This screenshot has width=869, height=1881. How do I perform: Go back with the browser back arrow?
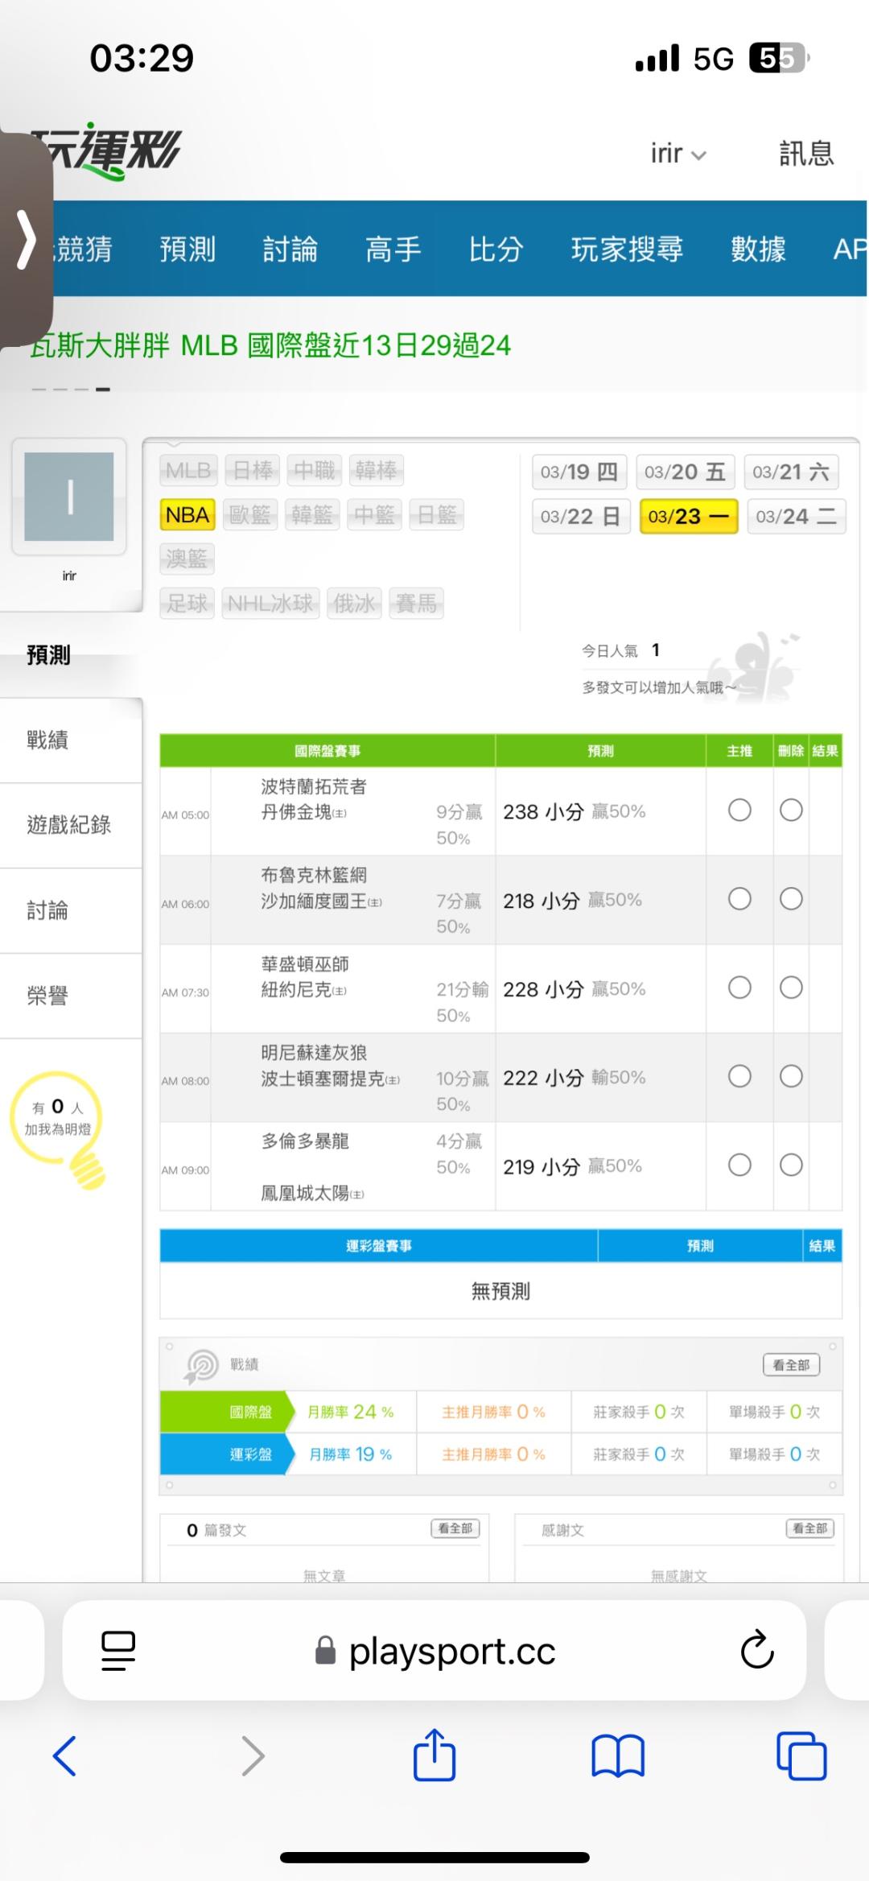tap(64, 1755)
